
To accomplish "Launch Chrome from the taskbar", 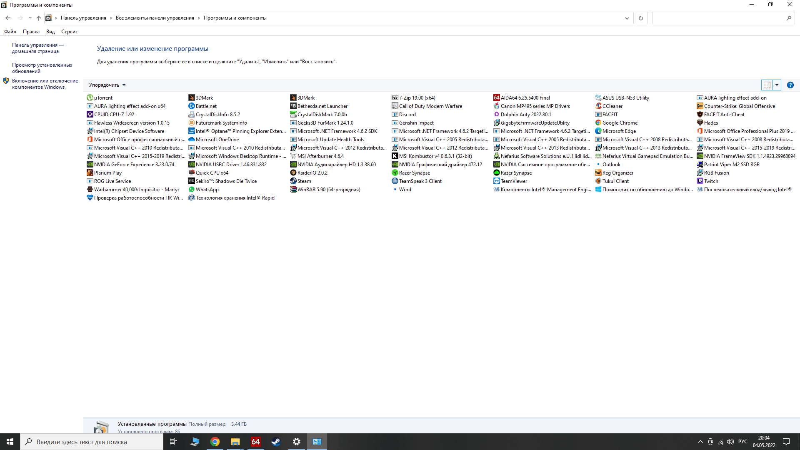I will click(x=215, y=442).
